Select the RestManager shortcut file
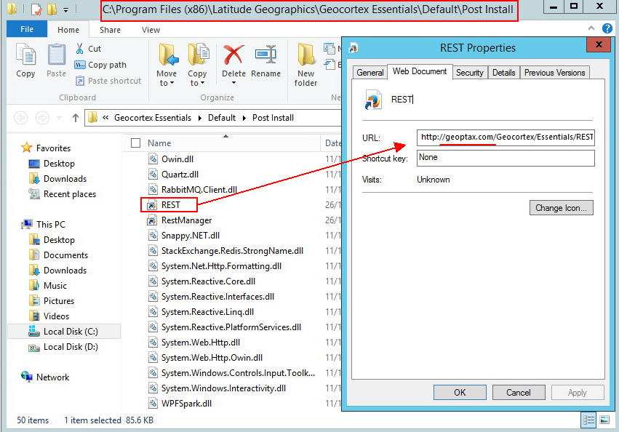The width and height of the screenshot is (619, 432). coord(186,220)
